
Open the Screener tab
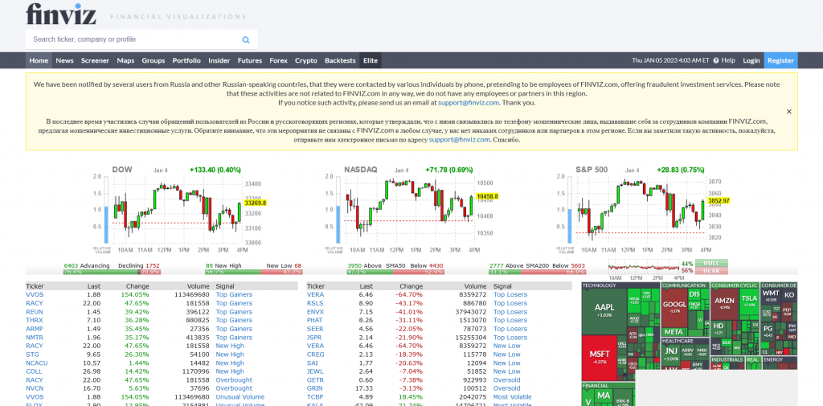click(x=95, y=60)
